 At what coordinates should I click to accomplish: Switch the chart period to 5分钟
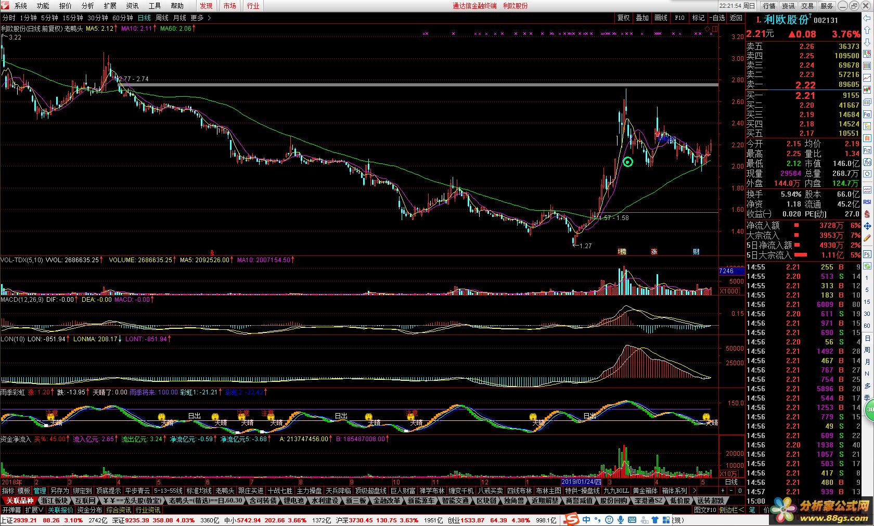(x=50, y=18)
